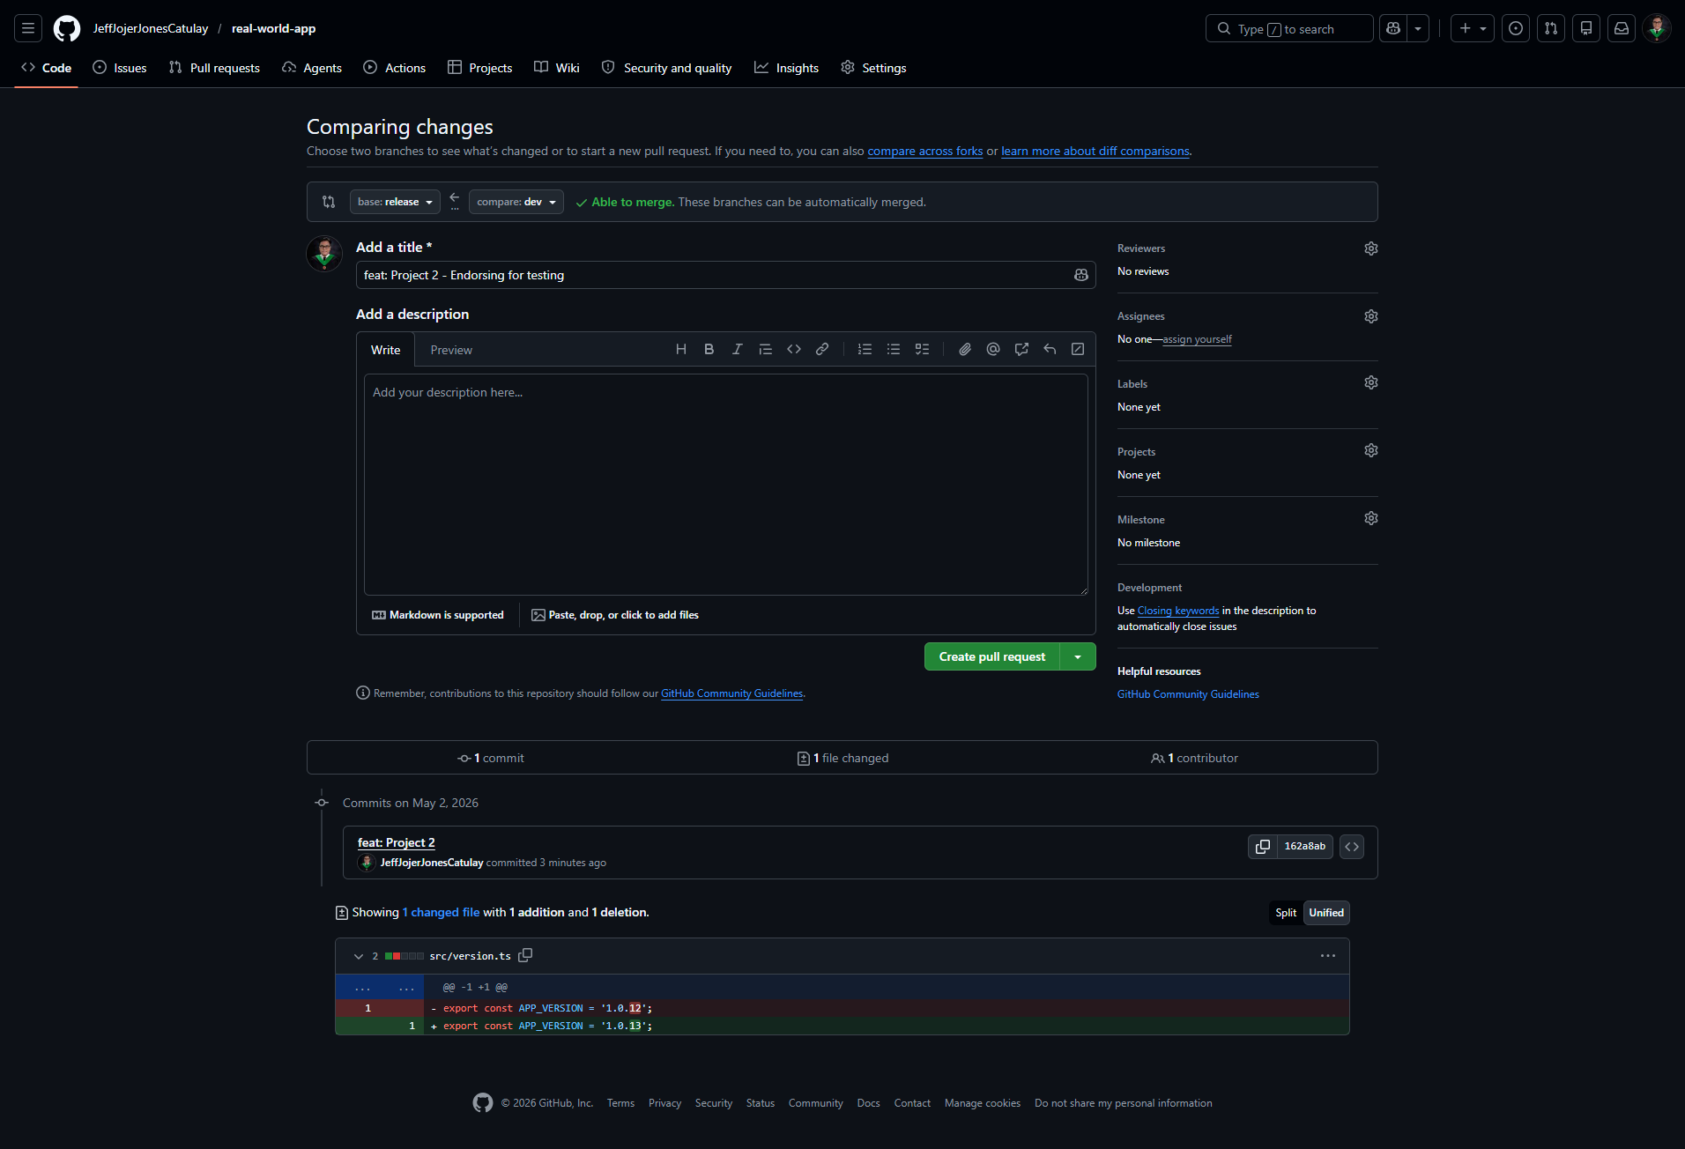Open compare: dev branch dropdown

516,202
